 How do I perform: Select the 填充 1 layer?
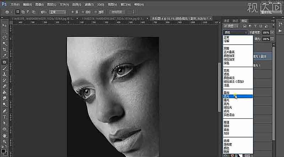263,65
